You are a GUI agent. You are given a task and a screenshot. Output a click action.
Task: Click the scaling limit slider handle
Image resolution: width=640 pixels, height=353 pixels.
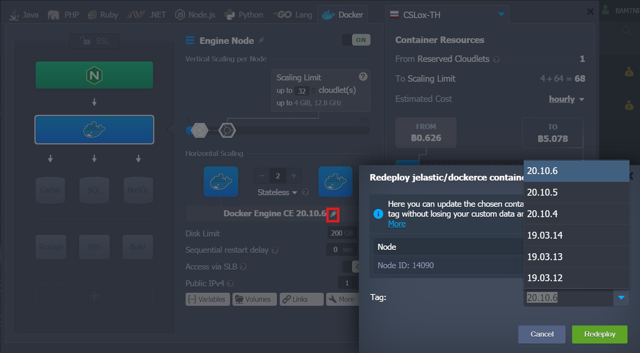pos(227,130)
